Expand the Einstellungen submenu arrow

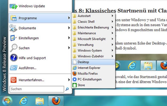click(x=69, y=38)
